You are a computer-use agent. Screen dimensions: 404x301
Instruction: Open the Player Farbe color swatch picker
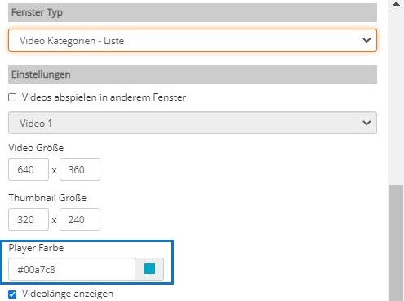[149, 269]
